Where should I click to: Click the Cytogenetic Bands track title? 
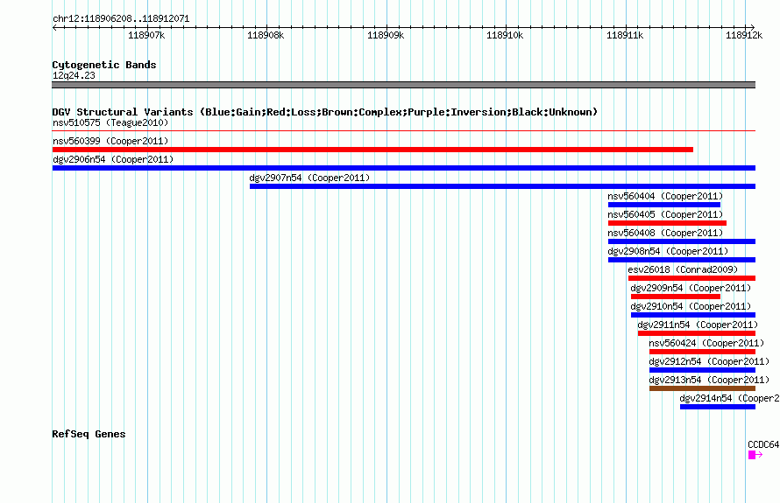pyautogui.click(x=104, y=65)
